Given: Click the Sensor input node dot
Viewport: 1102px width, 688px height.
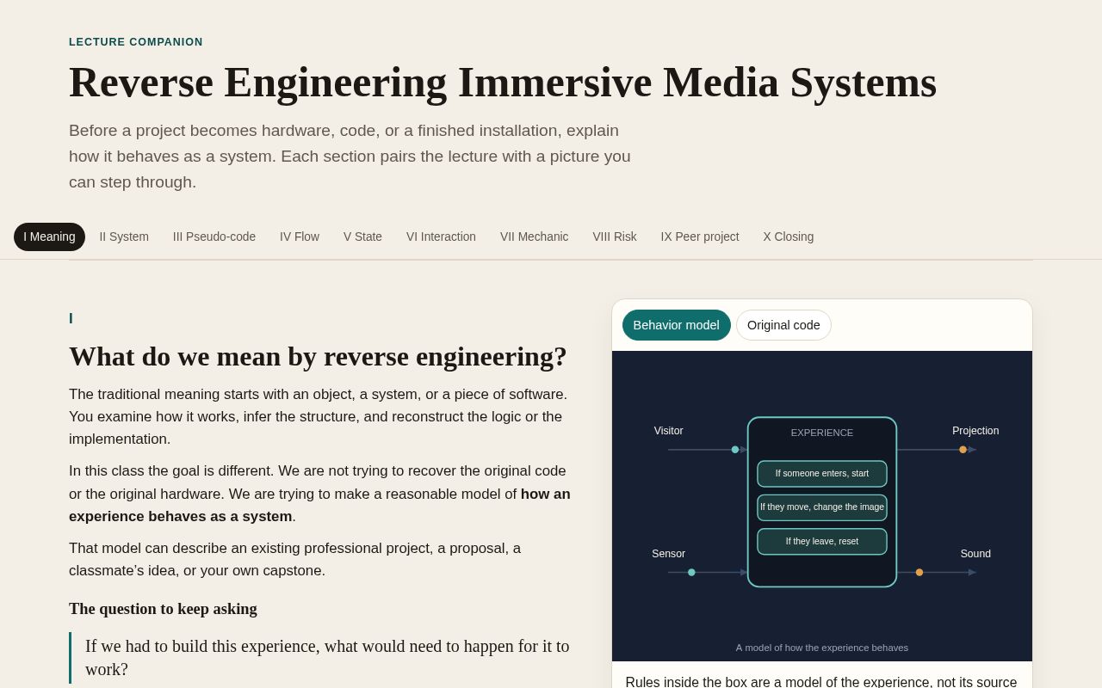Looking at the screenshot, I should point(691,573).
